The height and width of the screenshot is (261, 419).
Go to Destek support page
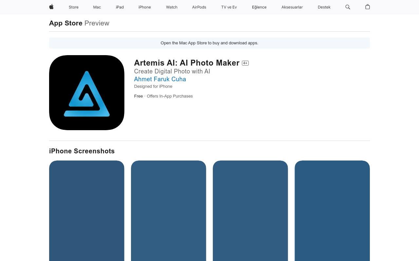point(324,7)
